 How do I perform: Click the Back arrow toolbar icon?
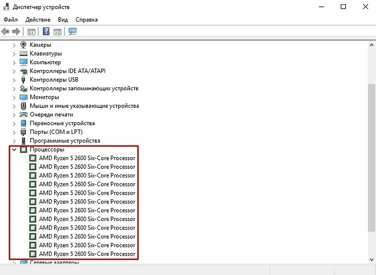[6, 32]
